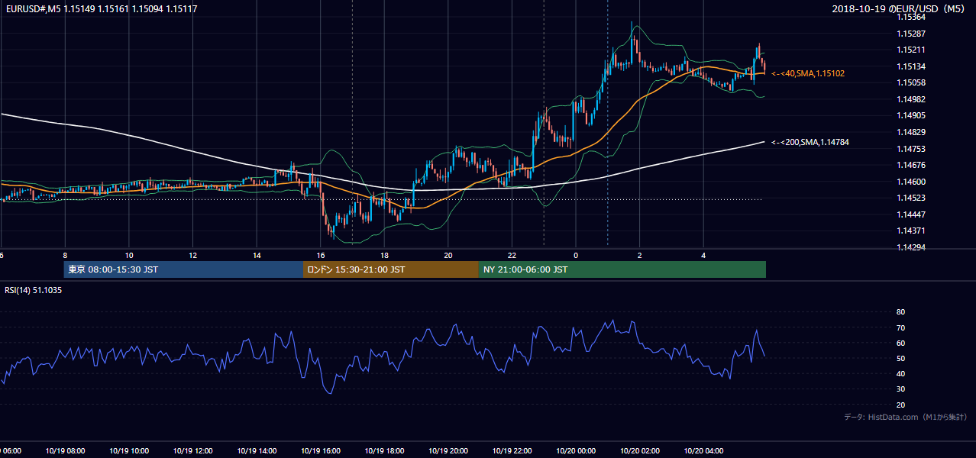The image size is (976, 458).
Task: Click the 10/20 02:00 time axis label
Action: click(640, 451)
